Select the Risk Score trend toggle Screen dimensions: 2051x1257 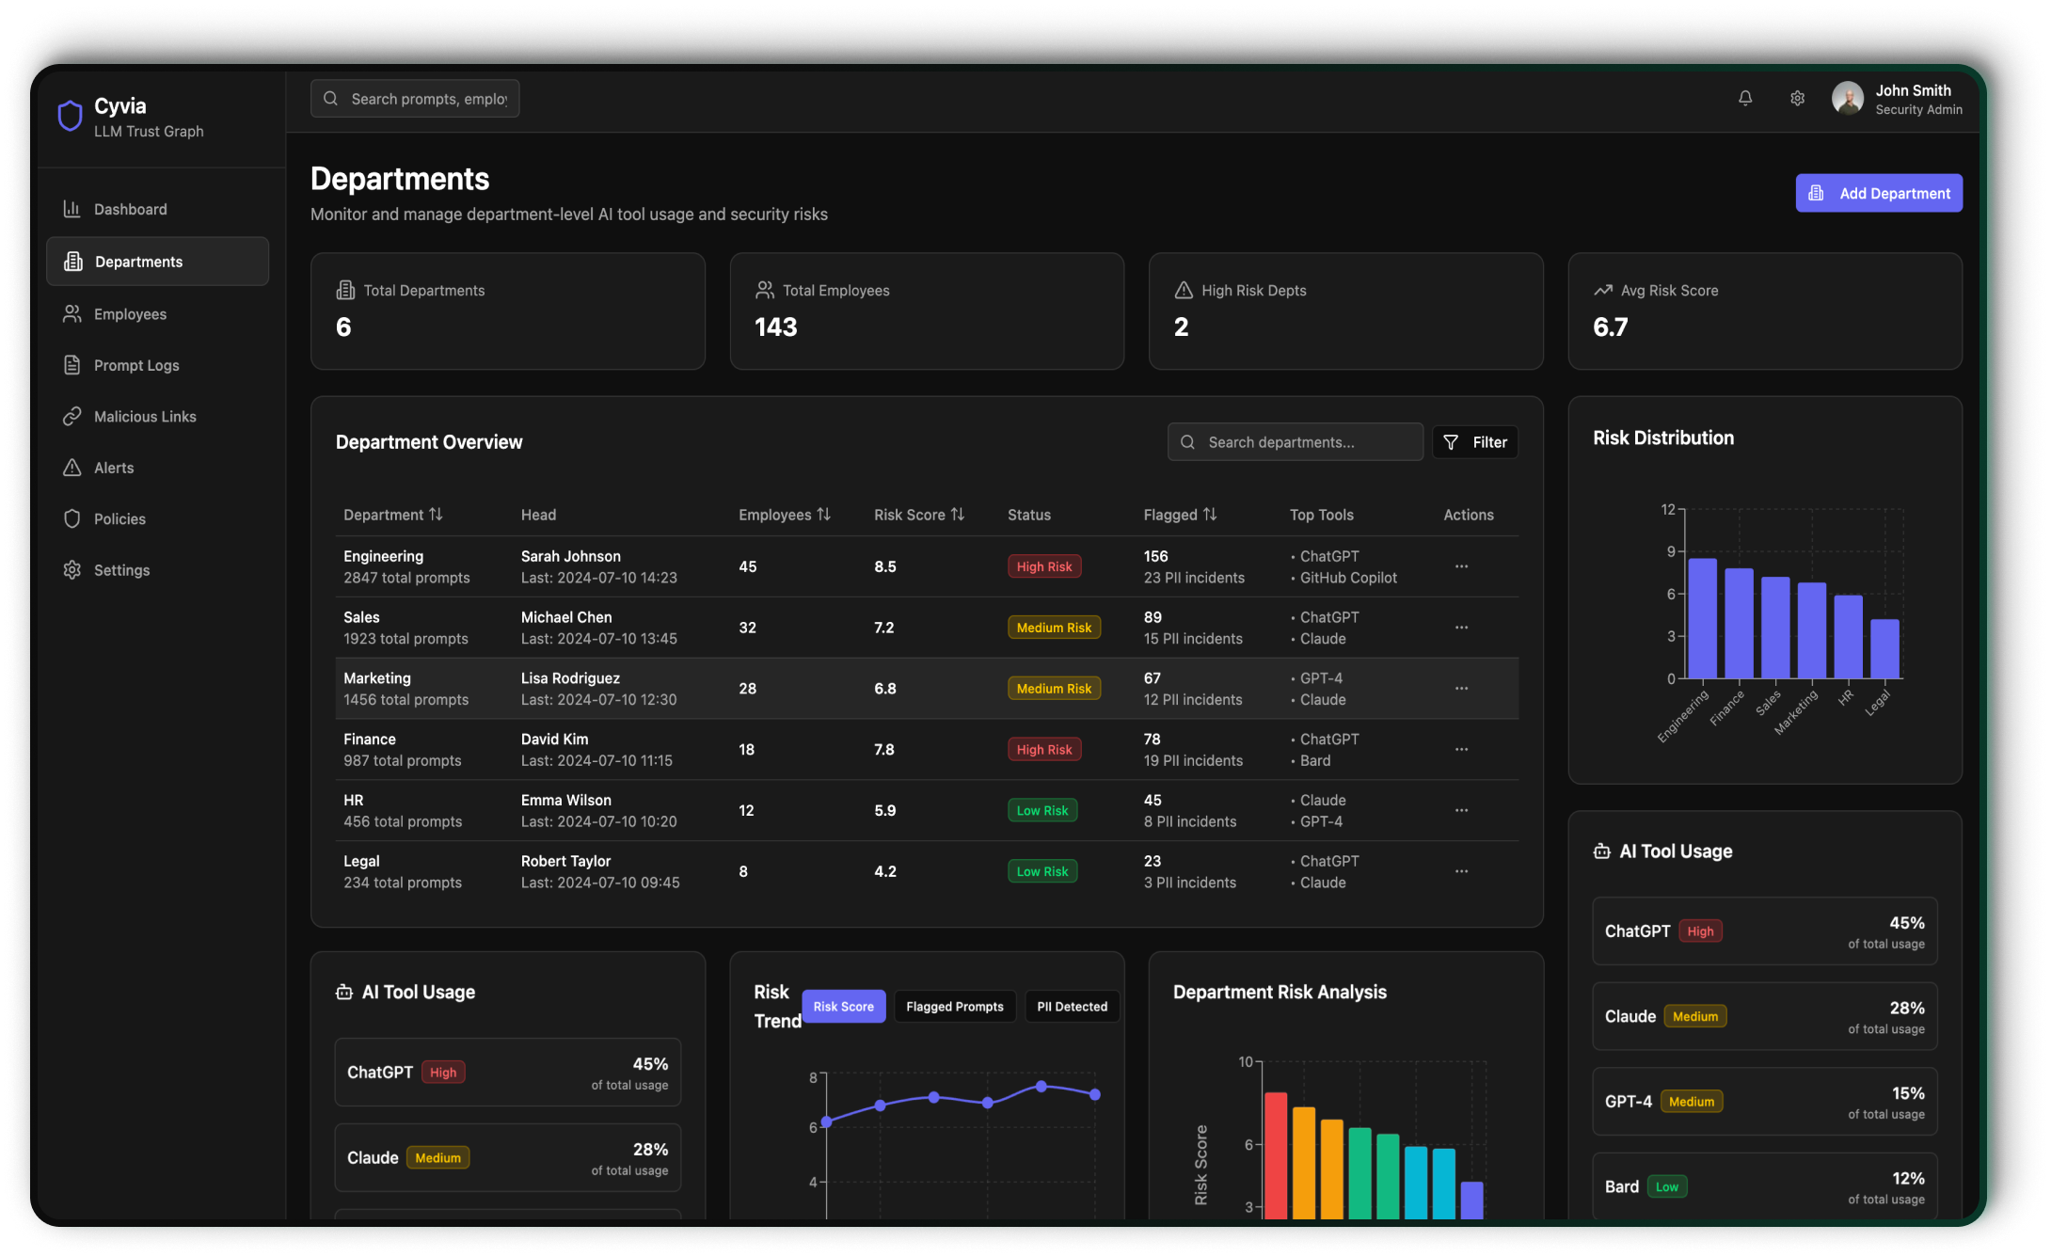coord(843,1007)
